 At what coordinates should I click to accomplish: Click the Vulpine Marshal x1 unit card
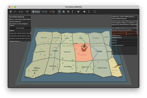[x=119, y=33]
